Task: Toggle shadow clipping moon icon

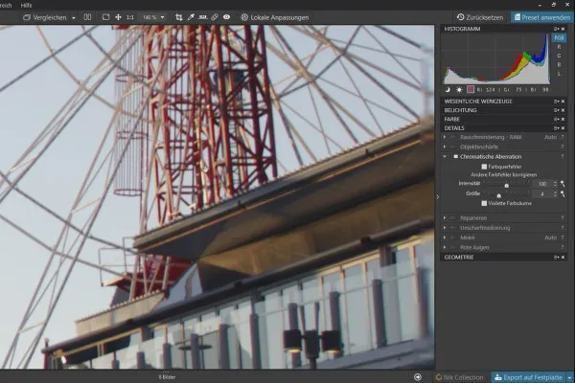Action: click(x=448, y=89)
